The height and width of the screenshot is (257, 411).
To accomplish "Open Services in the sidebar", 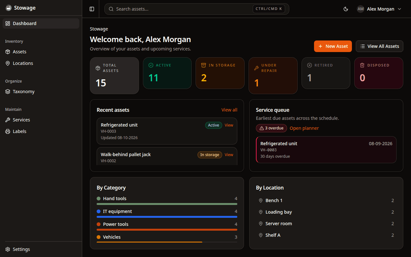I will [x=41, y=120].
